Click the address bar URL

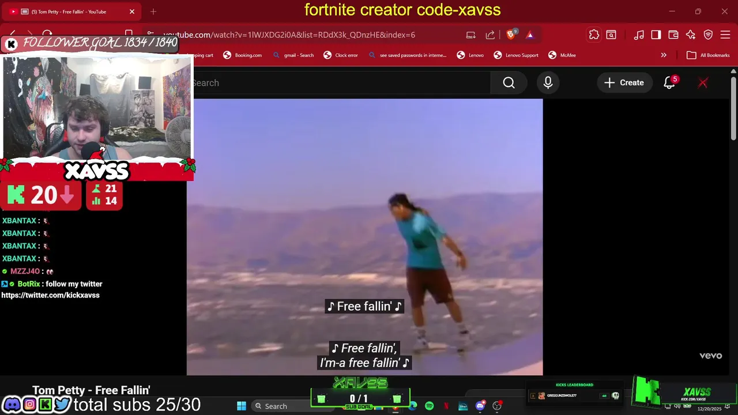289,35
